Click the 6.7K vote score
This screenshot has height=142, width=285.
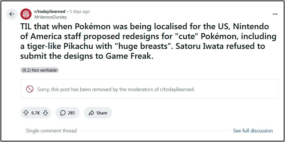(x=36, y=113)
